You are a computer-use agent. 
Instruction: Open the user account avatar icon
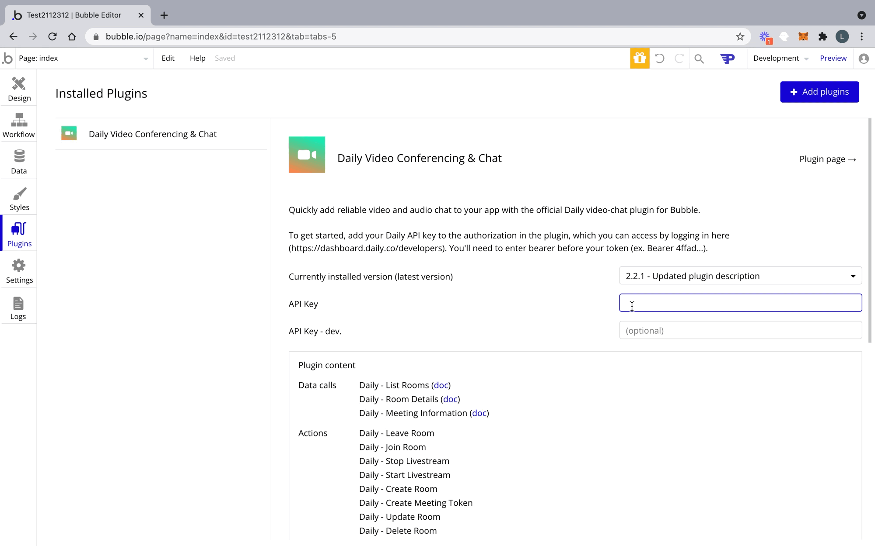(x=864, y=59)
